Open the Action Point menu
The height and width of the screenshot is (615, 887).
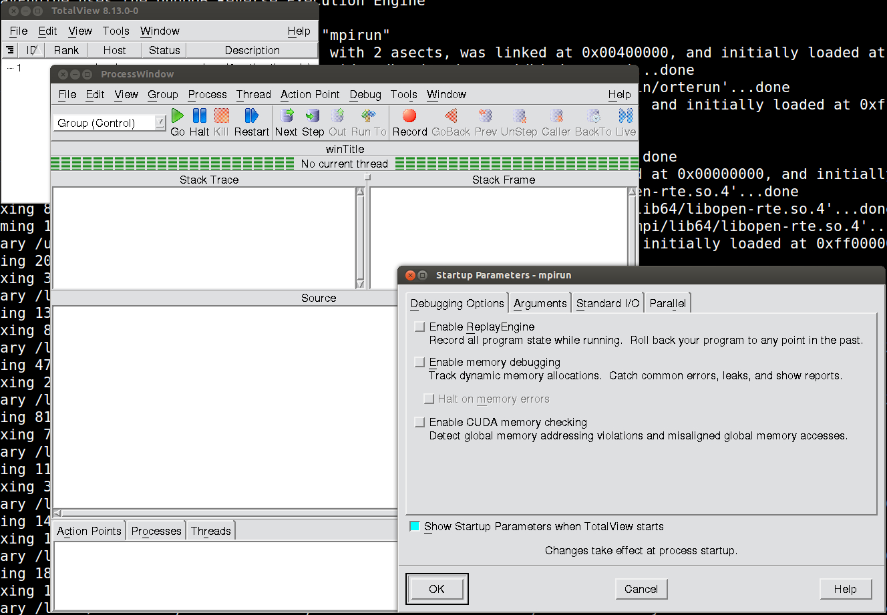310,94
